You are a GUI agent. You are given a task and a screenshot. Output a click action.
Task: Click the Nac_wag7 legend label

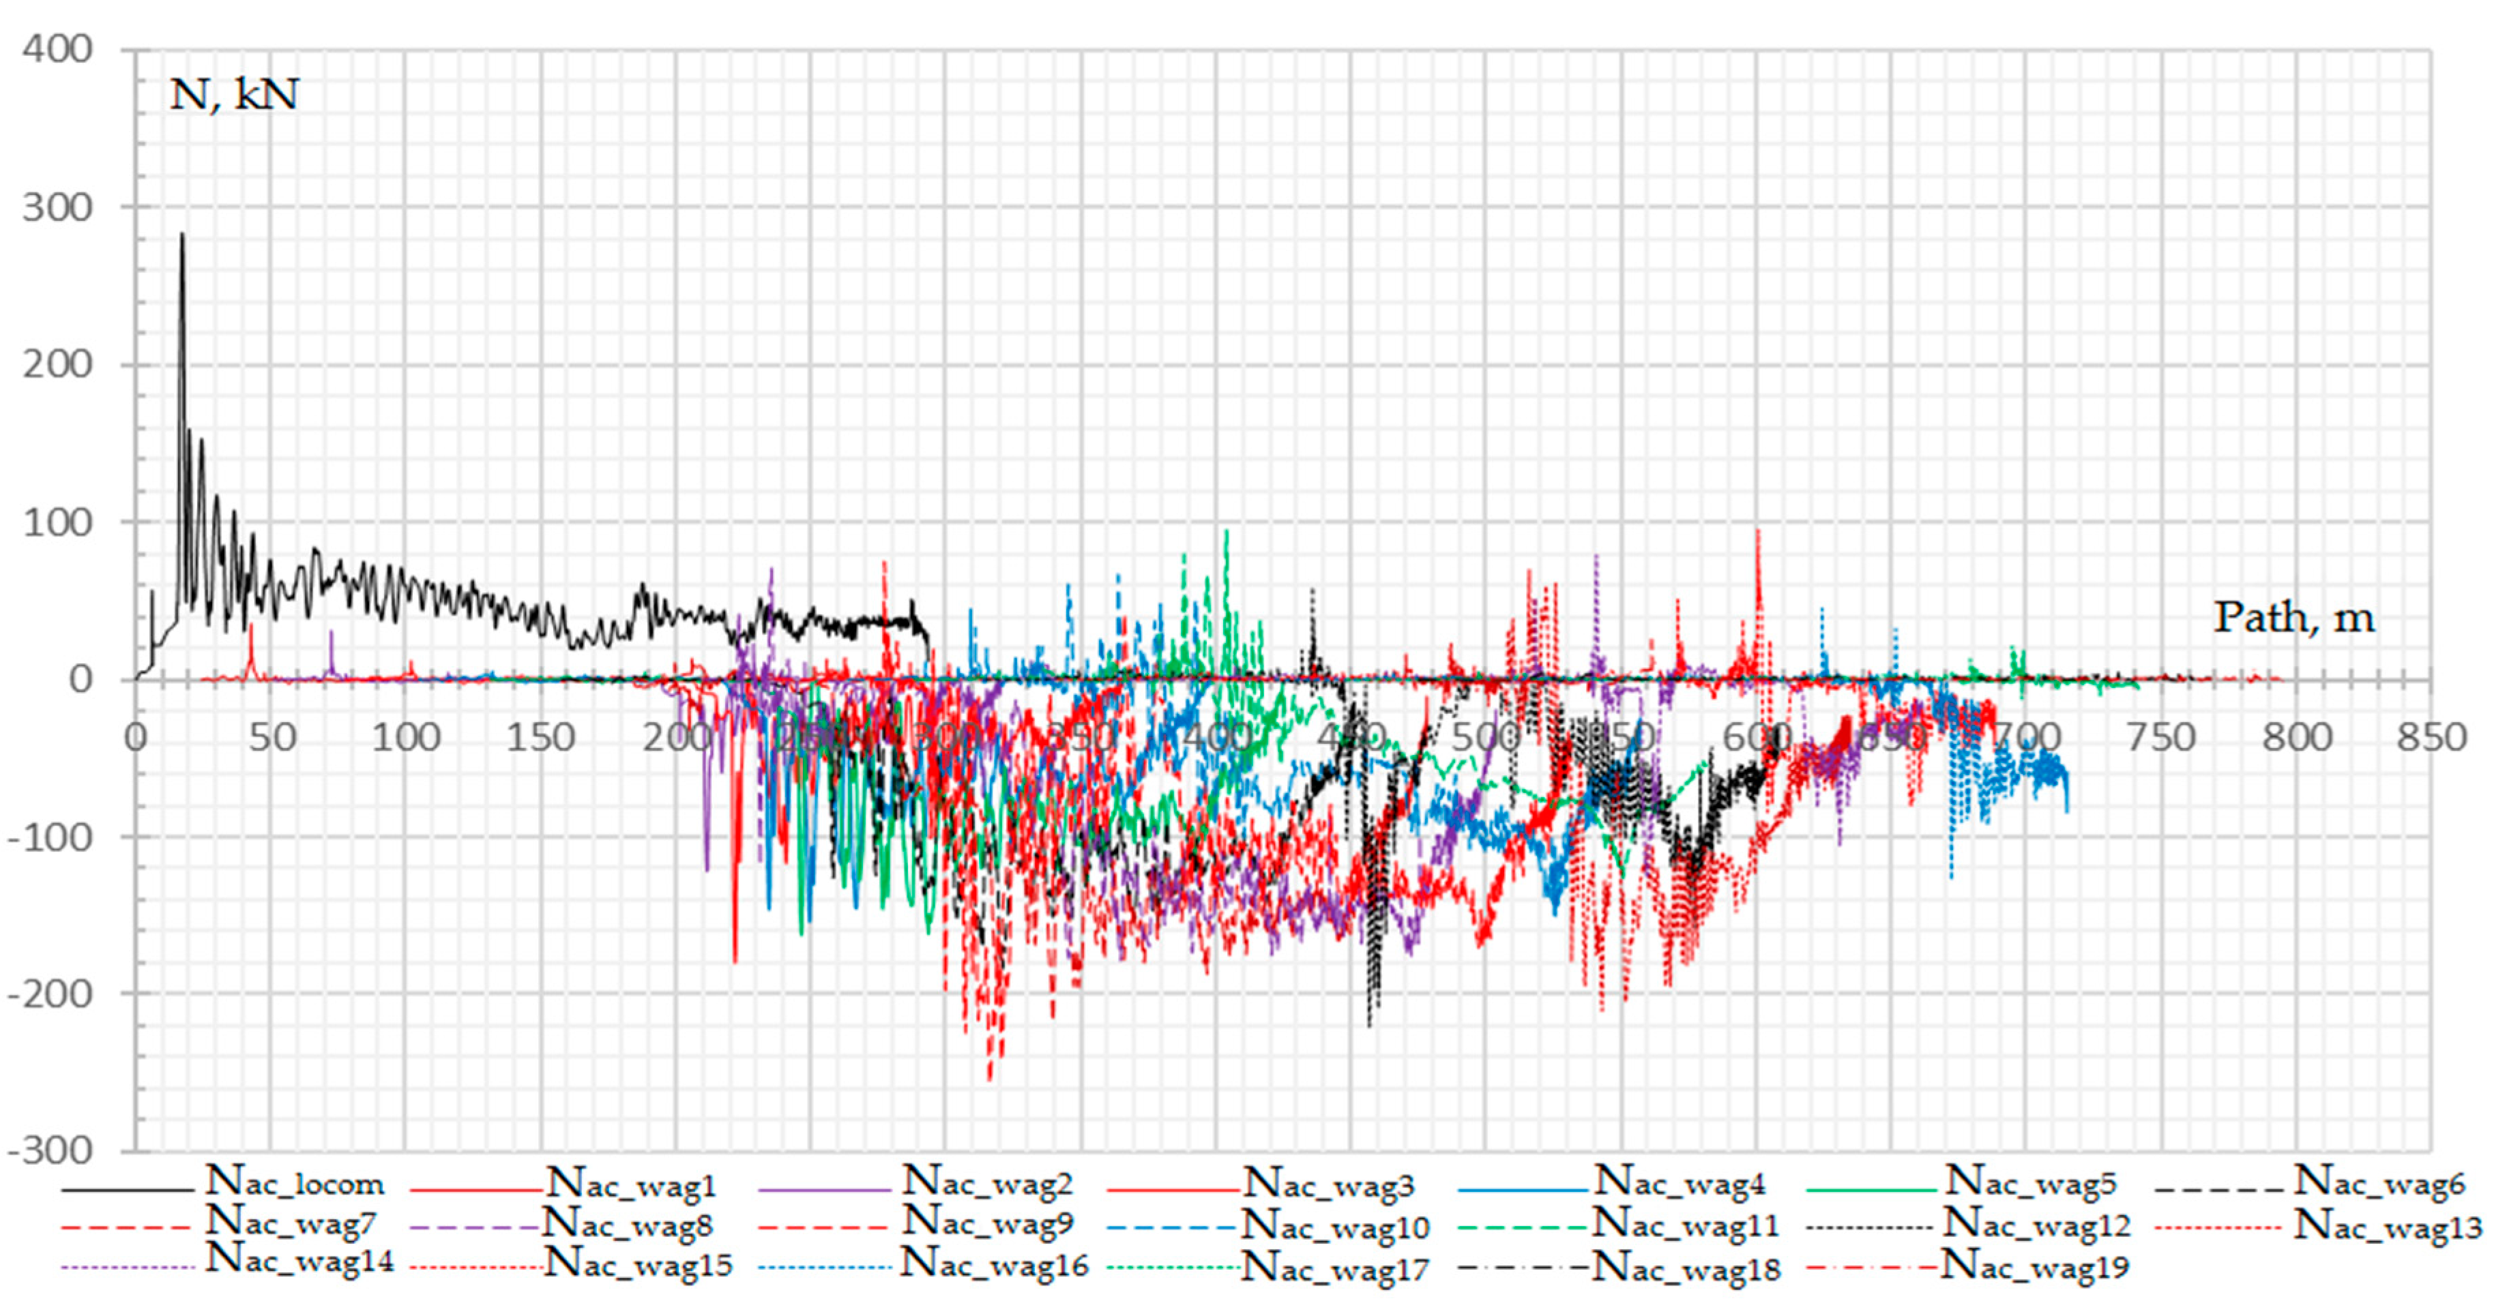(x=289, y=1223)
